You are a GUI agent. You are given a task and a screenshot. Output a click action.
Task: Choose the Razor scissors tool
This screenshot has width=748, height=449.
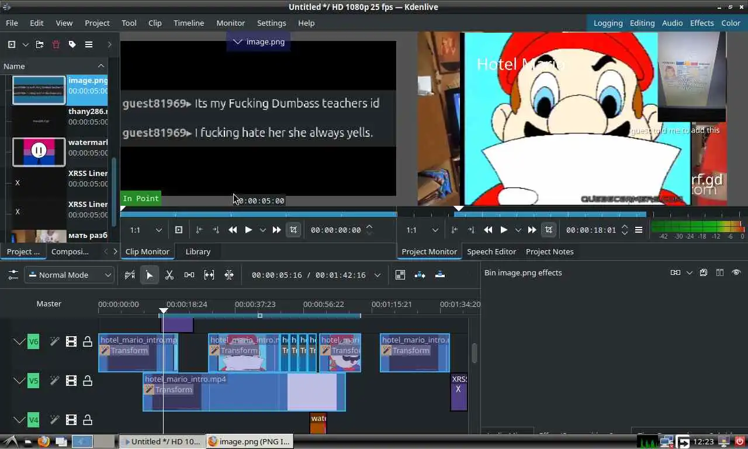pyautogui.click(x=169, y=275)
